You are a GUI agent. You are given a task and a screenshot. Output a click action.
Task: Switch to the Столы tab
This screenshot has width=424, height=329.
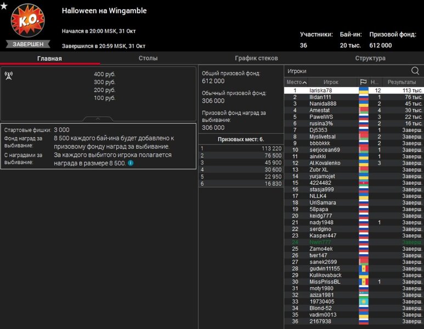coord(148,58)
